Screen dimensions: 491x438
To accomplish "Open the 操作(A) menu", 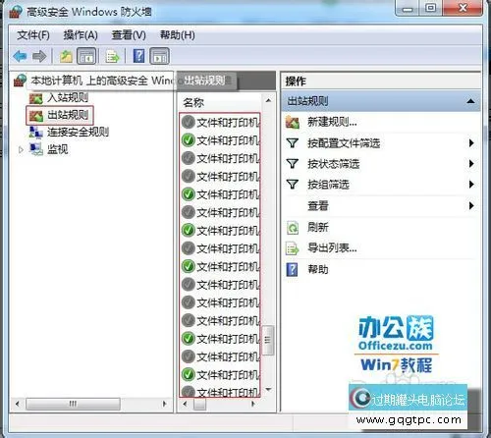I will pos(81,35).
